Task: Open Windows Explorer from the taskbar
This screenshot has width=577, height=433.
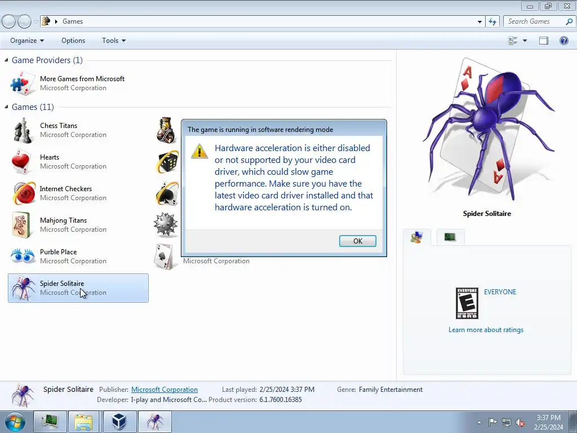Action: (84, 422)
